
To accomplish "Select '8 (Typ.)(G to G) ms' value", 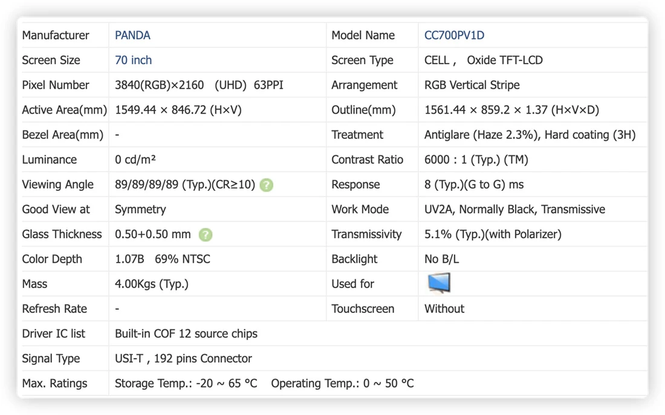I will (x=474, y=184).
